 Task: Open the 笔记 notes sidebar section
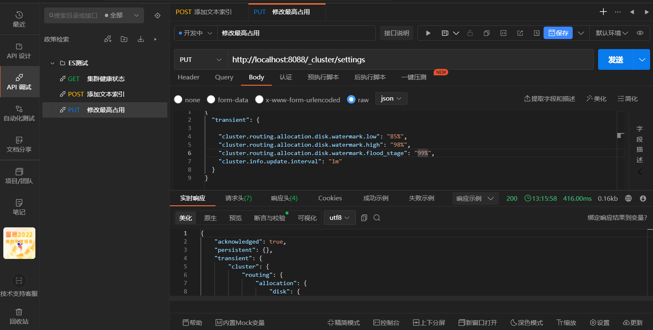pyautogui.click(x=19, y=207)
